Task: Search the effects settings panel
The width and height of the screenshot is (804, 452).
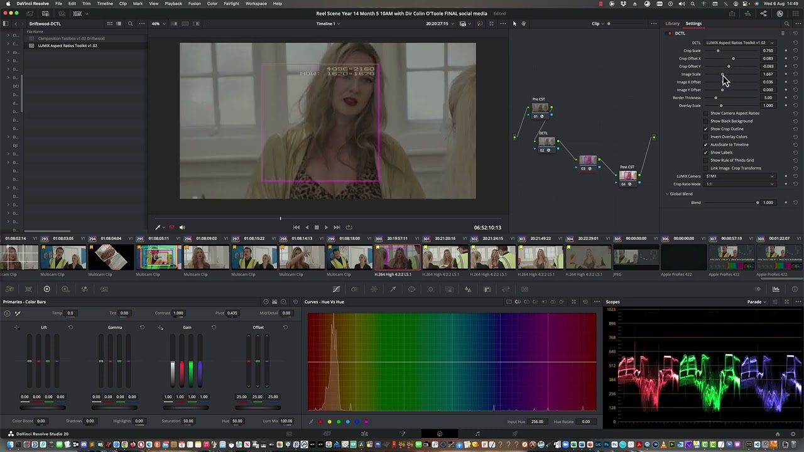Action: point(786,24)
